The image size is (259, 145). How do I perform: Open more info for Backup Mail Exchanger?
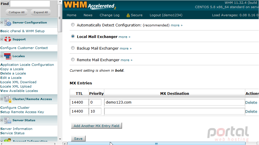(x=126, y=48)
